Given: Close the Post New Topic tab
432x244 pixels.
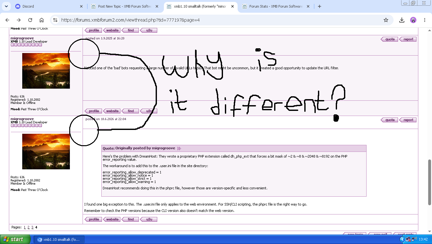Looking at the screenshot, I should [x=157, y=6].
